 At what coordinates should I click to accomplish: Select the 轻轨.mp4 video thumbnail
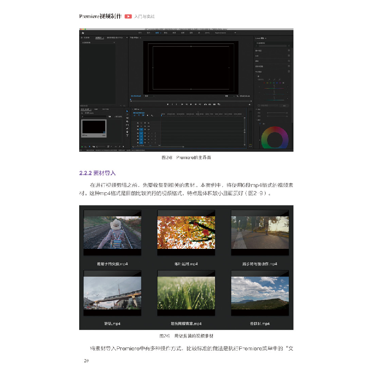112,293
